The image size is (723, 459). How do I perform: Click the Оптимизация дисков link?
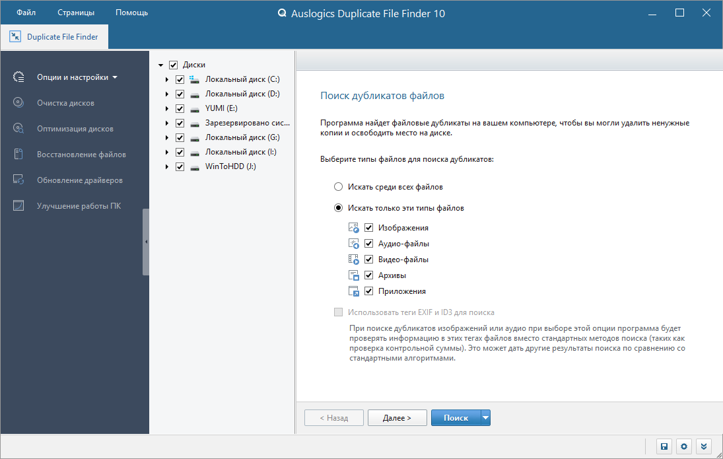(75, 129)
